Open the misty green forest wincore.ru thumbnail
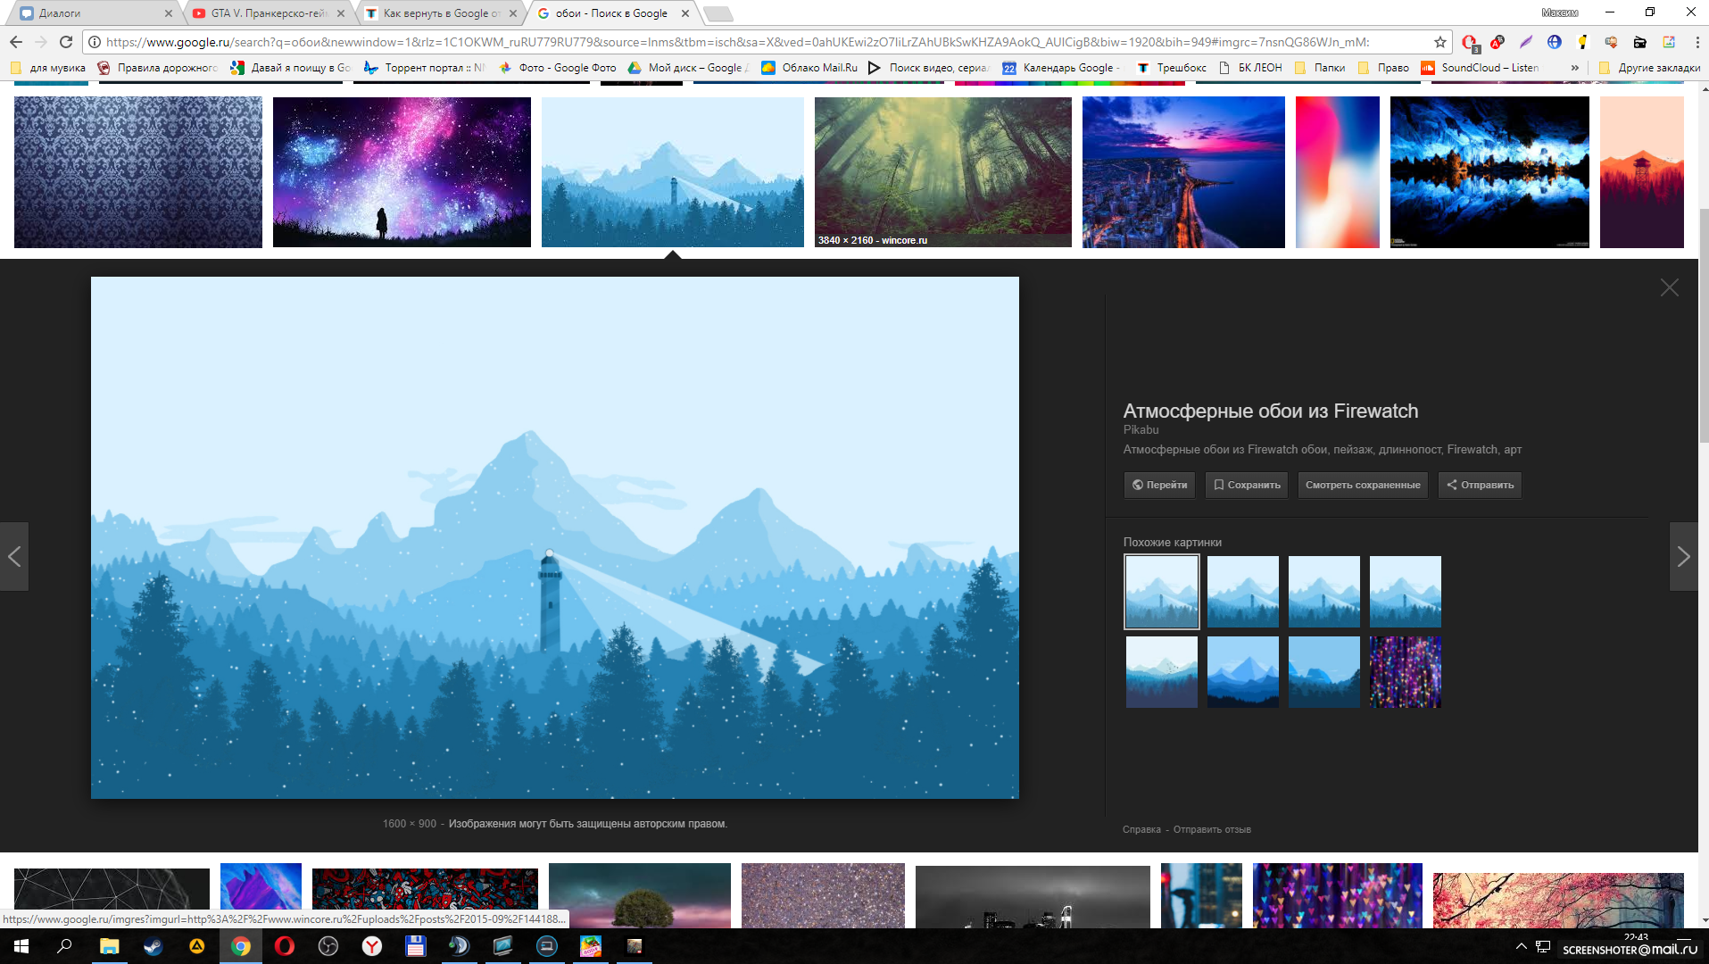 tap(943, 171)
